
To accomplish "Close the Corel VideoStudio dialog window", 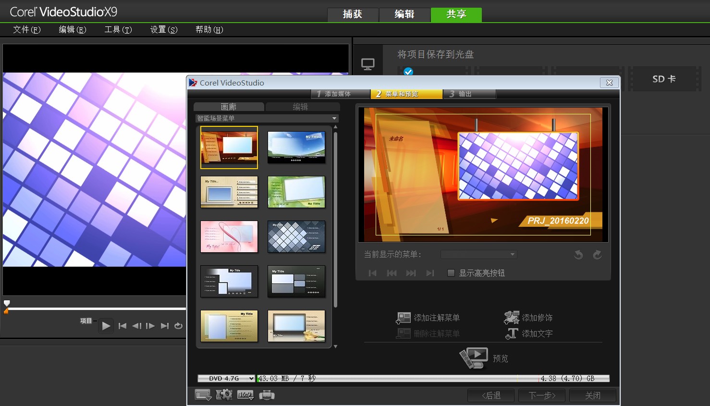I will coord(609,83).
